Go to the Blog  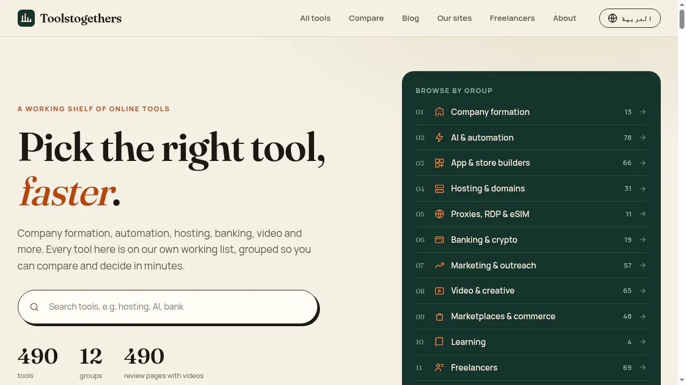[411, 18]
